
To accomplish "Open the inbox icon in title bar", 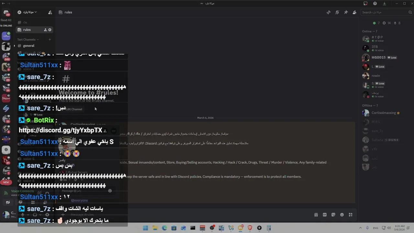I will (x=365, y=4).
